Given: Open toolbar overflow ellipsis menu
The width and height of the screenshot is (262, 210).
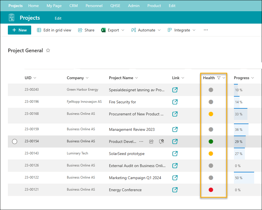Looking at the screenshot, I should tap(206, 30).
